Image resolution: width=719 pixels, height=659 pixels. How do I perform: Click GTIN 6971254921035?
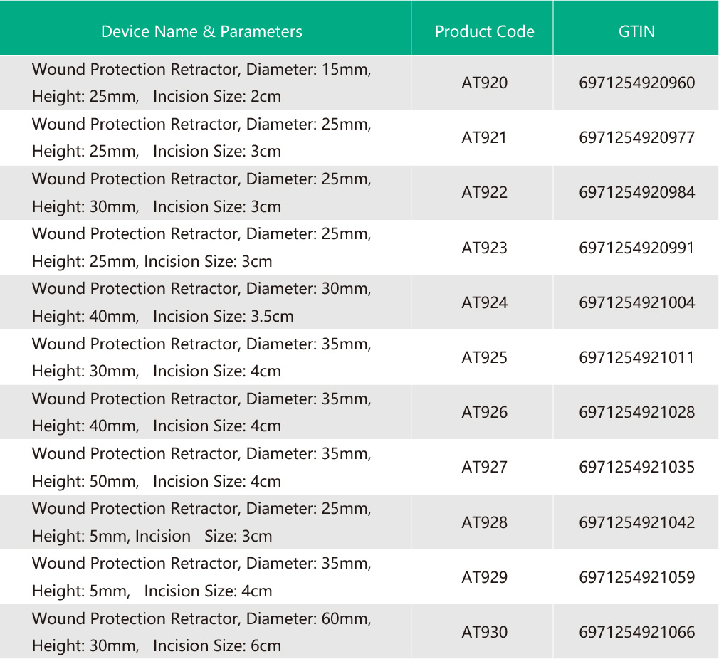pos(637,467)
